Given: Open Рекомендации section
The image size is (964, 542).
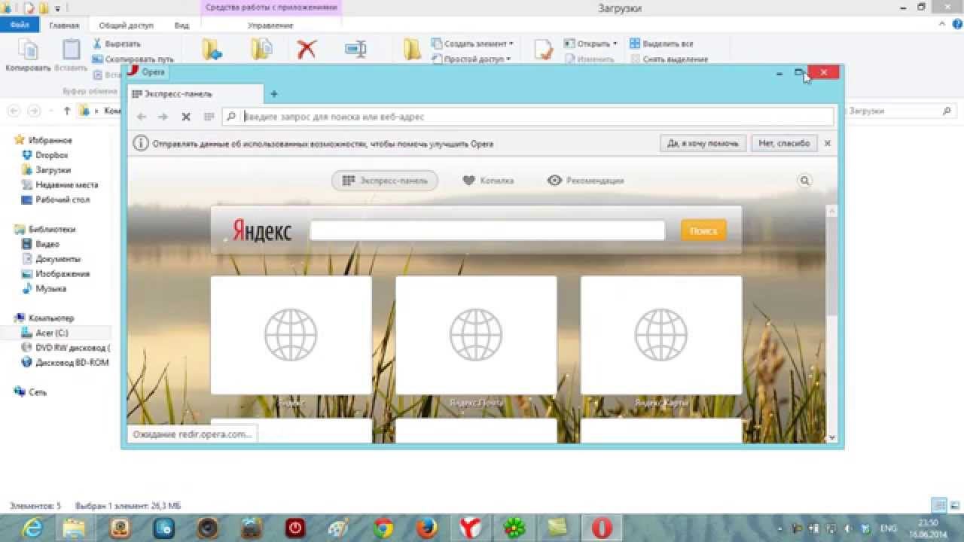Looking at the screenshot, I should click(x=586, y=181).
